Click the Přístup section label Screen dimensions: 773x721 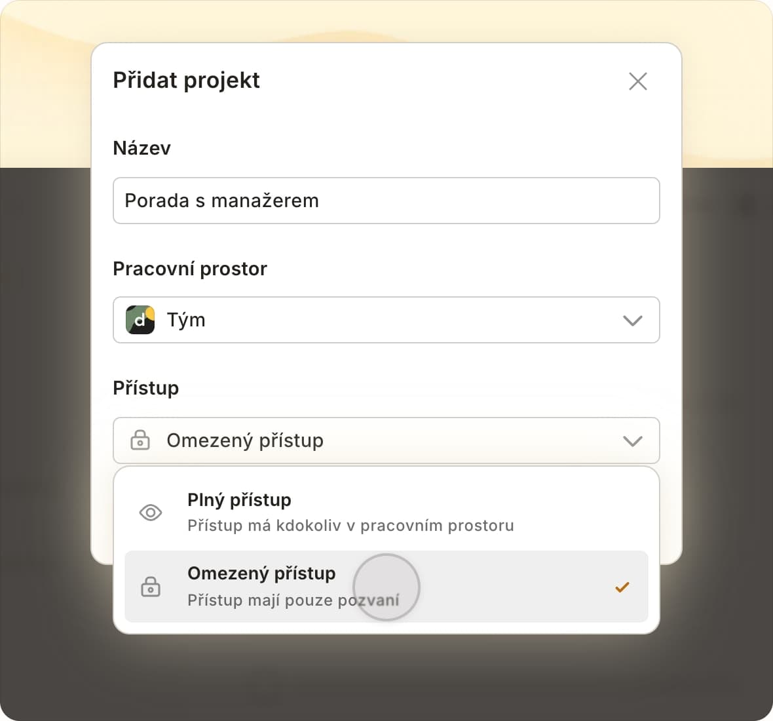pyautogui.click(x=145, y=388)
